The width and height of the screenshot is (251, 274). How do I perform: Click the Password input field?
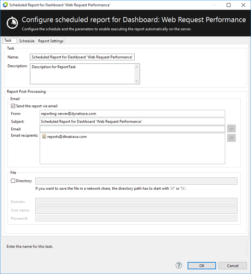[x=136, y=218]
